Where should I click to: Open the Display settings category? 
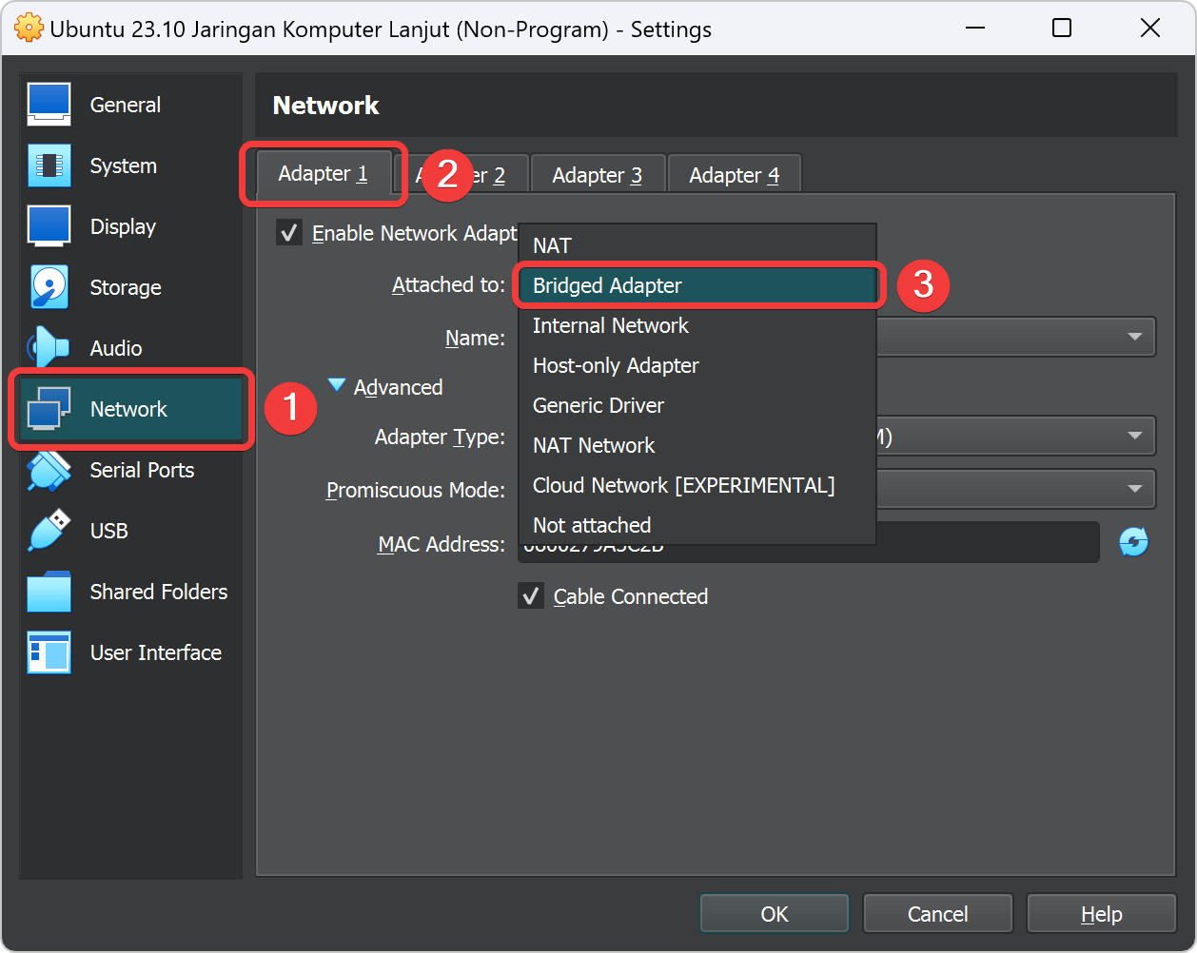tap(132, 226)
